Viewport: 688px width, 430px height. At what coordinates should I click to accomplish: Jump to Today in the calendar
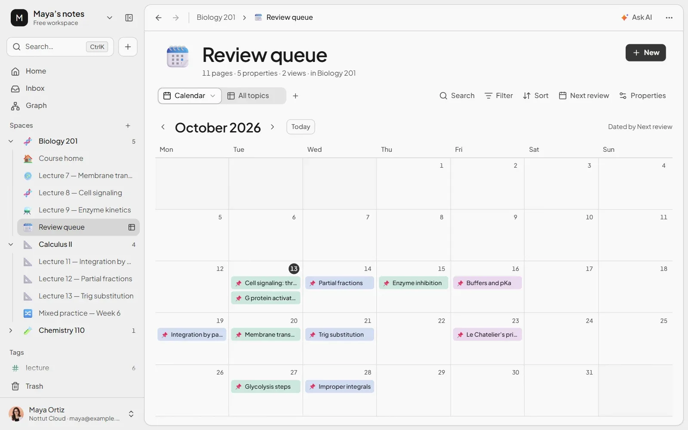pos(301,127)
